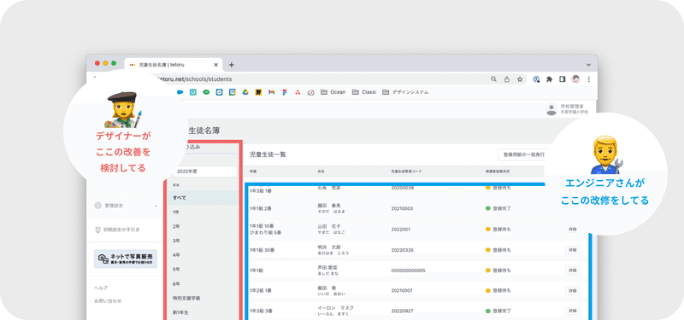Viewport: 684px width, 320px height.
Task: Open the Figma bookmark icon
Action: click(285, 92)
